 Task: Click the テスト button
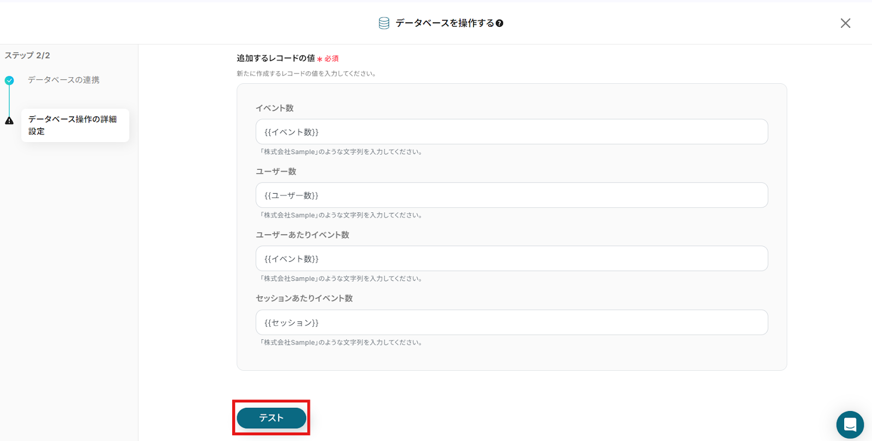pyautogui.click(x=271, y=418)
